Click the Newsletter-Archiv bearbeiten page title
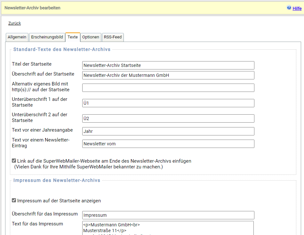 click(32, 8)
